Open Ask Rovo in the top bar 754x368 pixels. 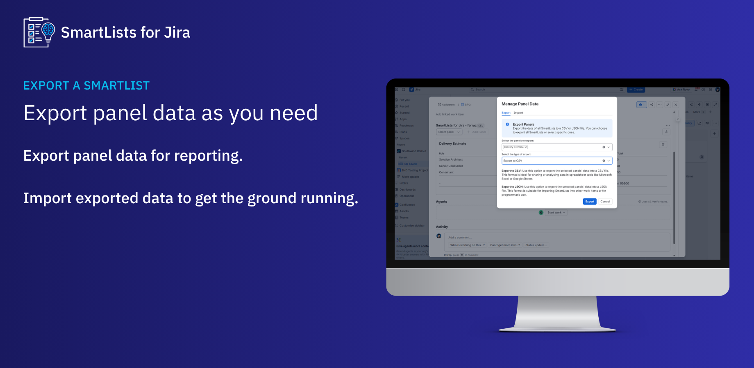click(x=681, y=90)
